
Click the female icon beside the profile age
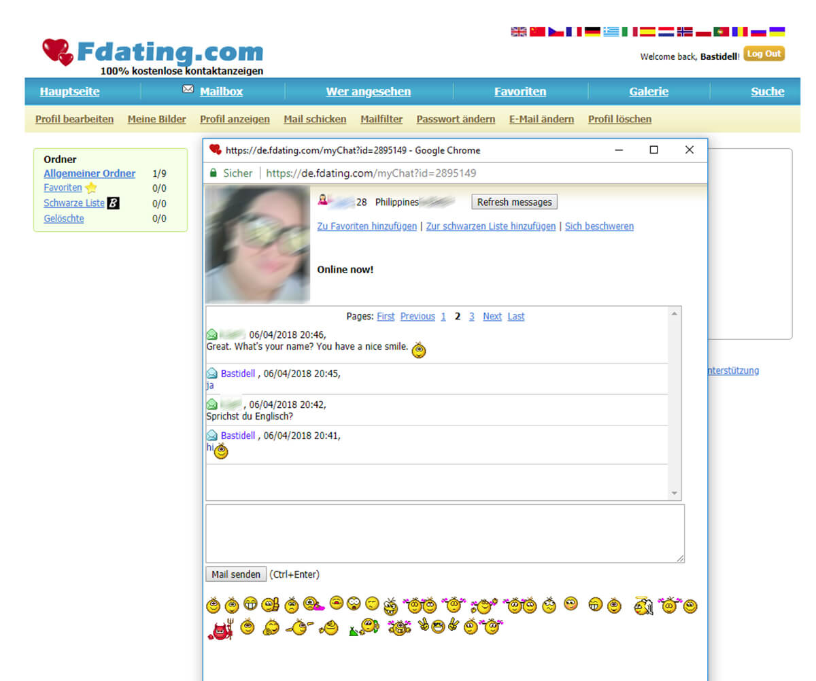coord(323,200)
